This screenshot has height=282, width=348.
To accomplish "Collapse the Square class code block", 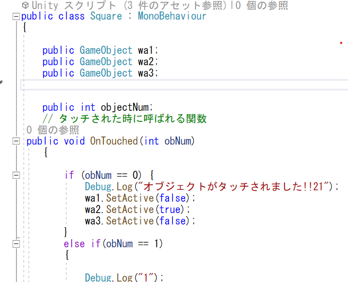I will (x=16, y=16).
